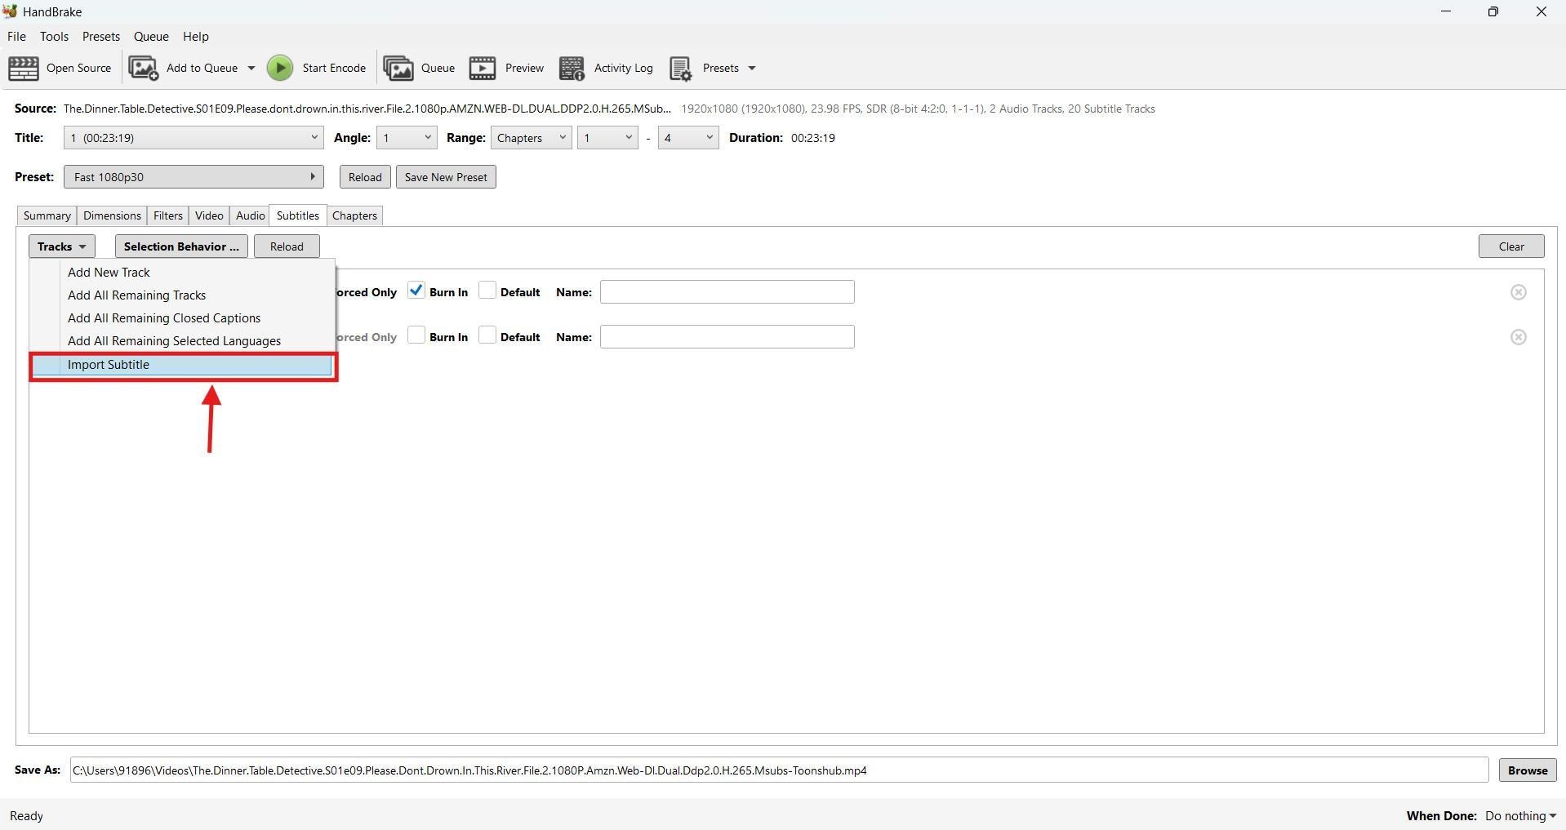Open the File menu
Image resolution: width=1566 pixels, height=830 pixels.
pyautogui.click(x=16, y=37)
